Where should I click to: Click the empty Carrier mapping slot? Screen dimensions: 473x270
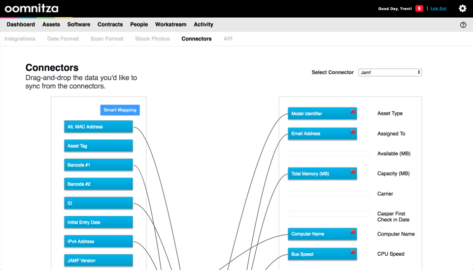click(329, 194)
